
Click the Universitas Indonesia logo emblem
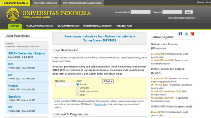tap(13, 14)
